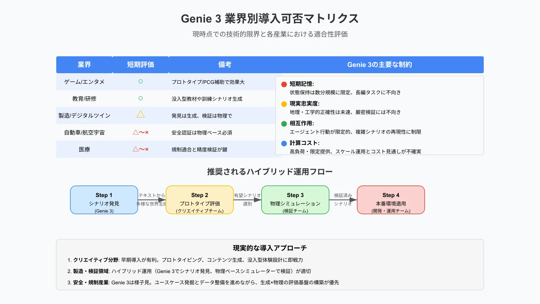Screen dimensions: 540x304
Task: Click list item 2 製造・検証領域
Action: [189, 271]
